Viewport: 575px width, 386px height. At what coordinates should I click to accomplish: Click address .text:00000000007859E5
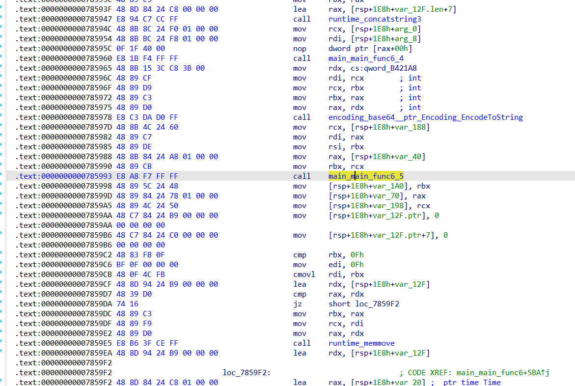63,343
